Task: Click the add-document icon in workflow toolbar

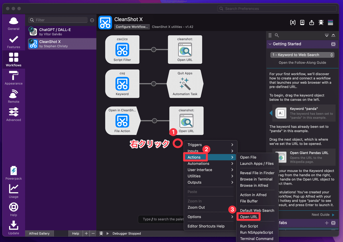Action: point(302,23)
